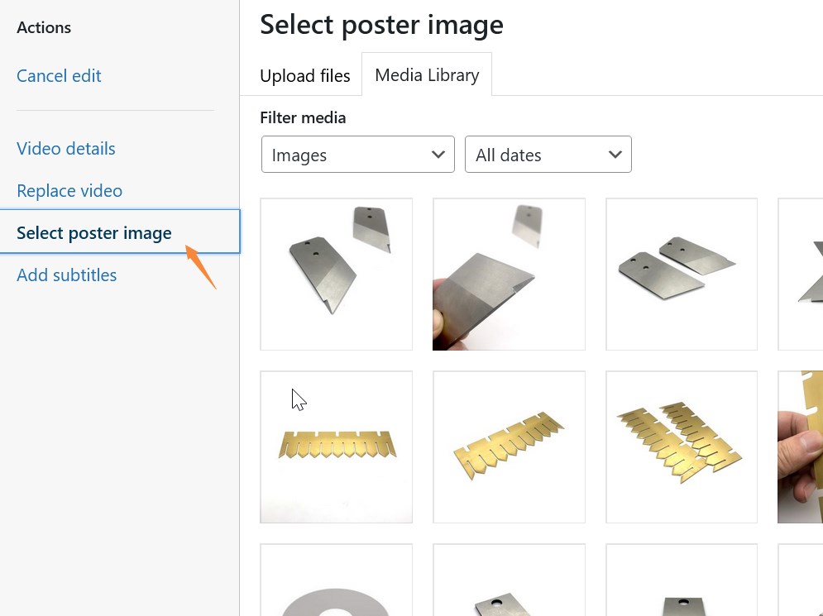Screen dimensions: 823x616
Task: Click the chevron arrow on Images dropdown
Action: 438,155
